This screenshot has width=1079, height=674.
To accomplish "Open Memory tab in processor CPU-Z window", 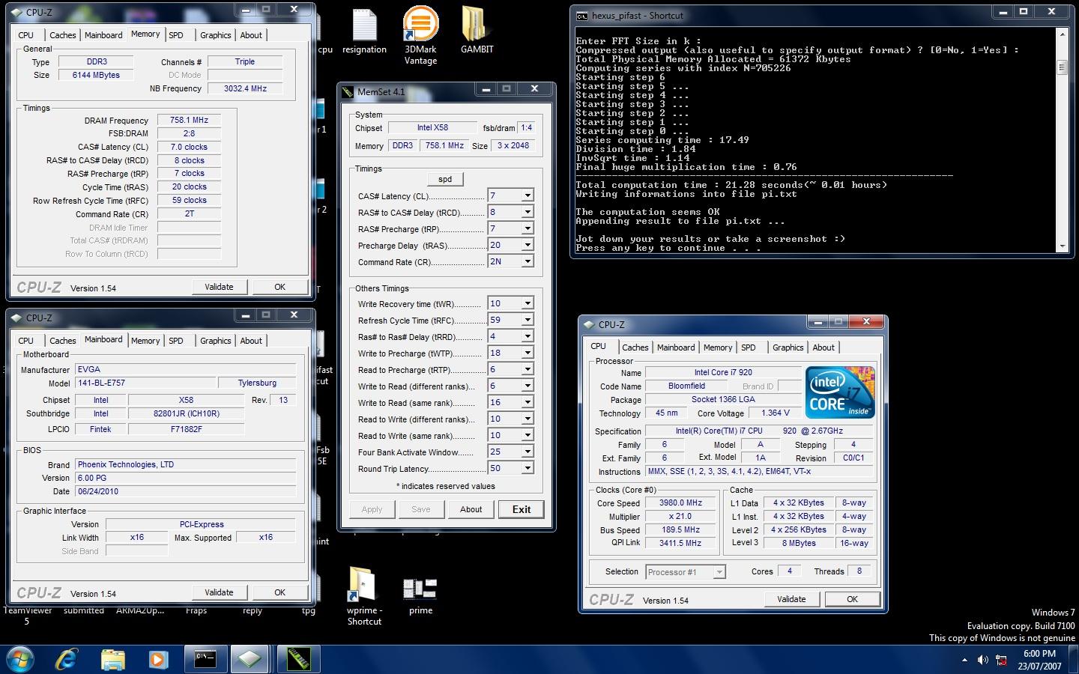I will 717,347.
